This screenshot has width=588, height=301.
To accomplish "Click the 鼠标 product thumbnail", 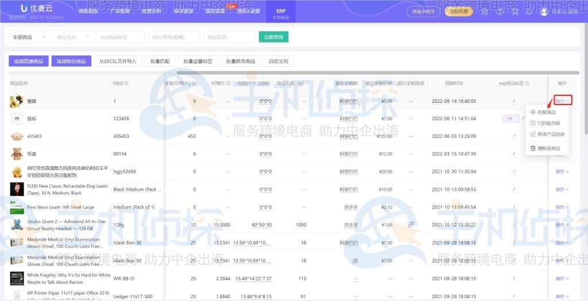I will pos(17,118).
